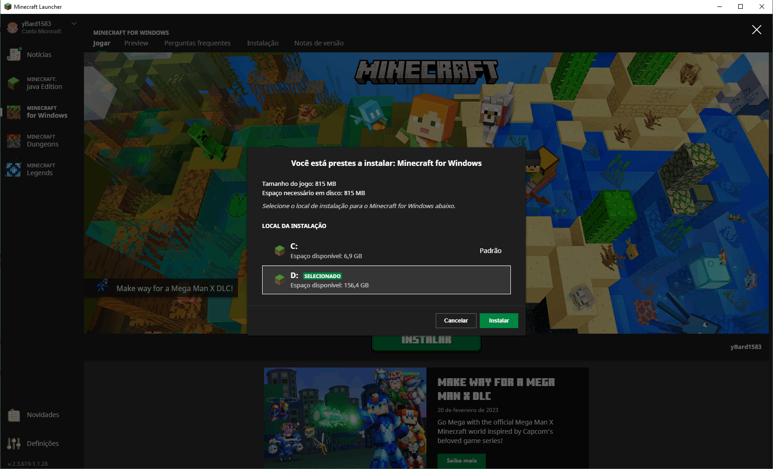Click the SELECIONADO badge

point(322,276)
